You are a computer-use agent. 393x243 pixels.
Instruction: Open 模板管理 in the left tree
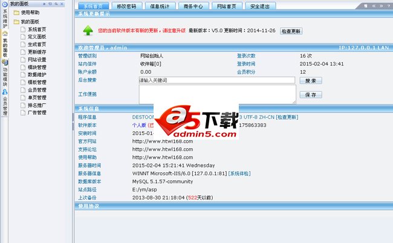(x=37, y=82)
